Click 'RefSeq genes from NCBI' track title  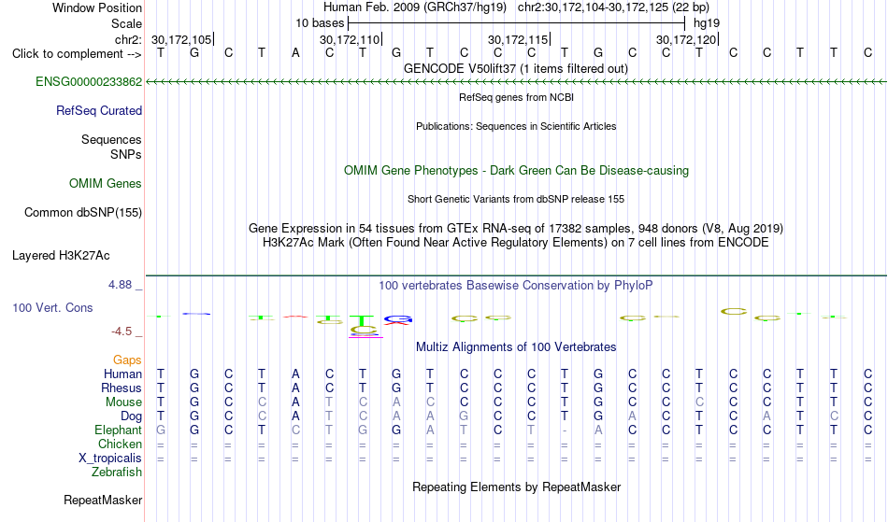pos(517,98)
